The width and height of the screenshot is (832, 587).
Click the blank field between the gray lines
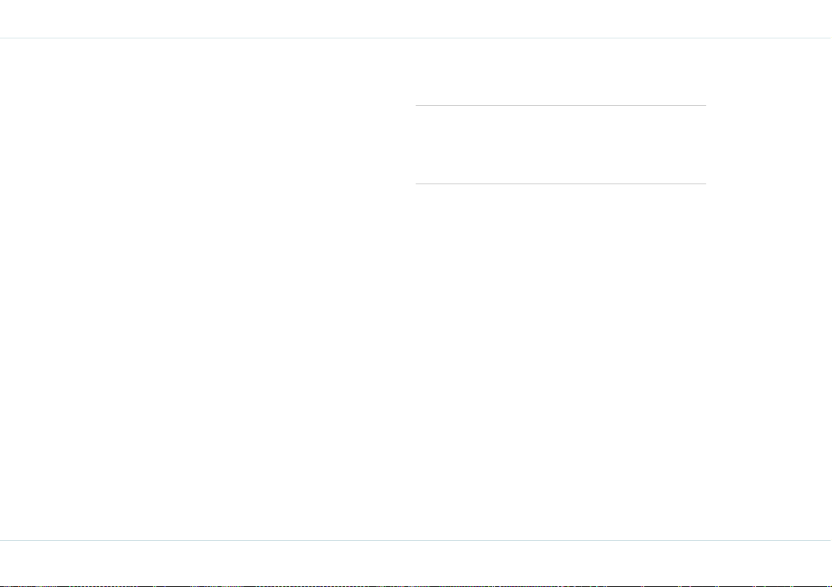point(560,144)
